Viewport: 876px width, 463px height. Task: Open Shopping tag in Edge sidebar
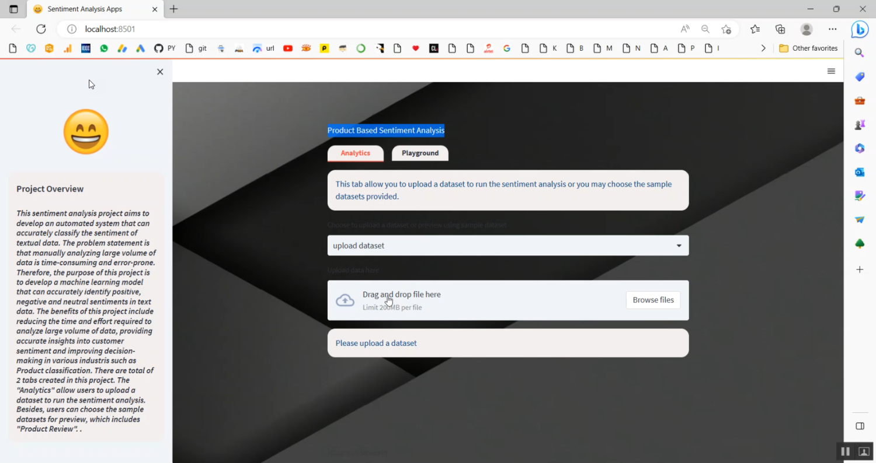point(860,77)
